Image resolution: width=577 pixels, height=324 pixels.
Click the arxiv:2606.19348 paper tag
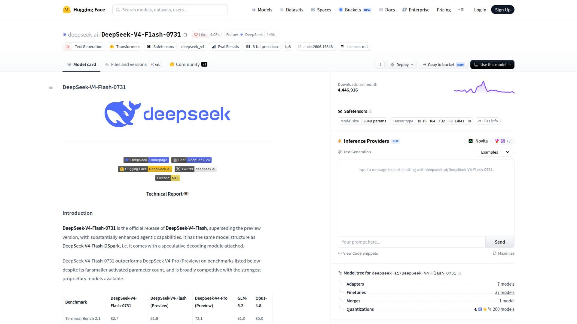[316, 47]
